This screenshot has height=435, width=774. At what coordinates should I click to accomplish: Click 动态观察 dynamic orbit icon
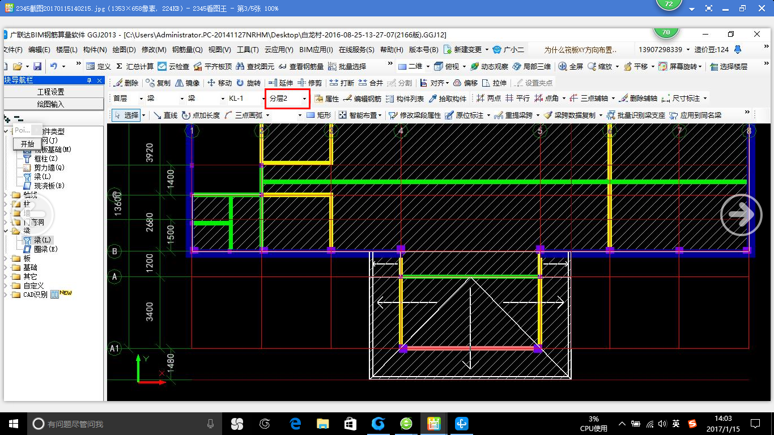click(489, 66)
